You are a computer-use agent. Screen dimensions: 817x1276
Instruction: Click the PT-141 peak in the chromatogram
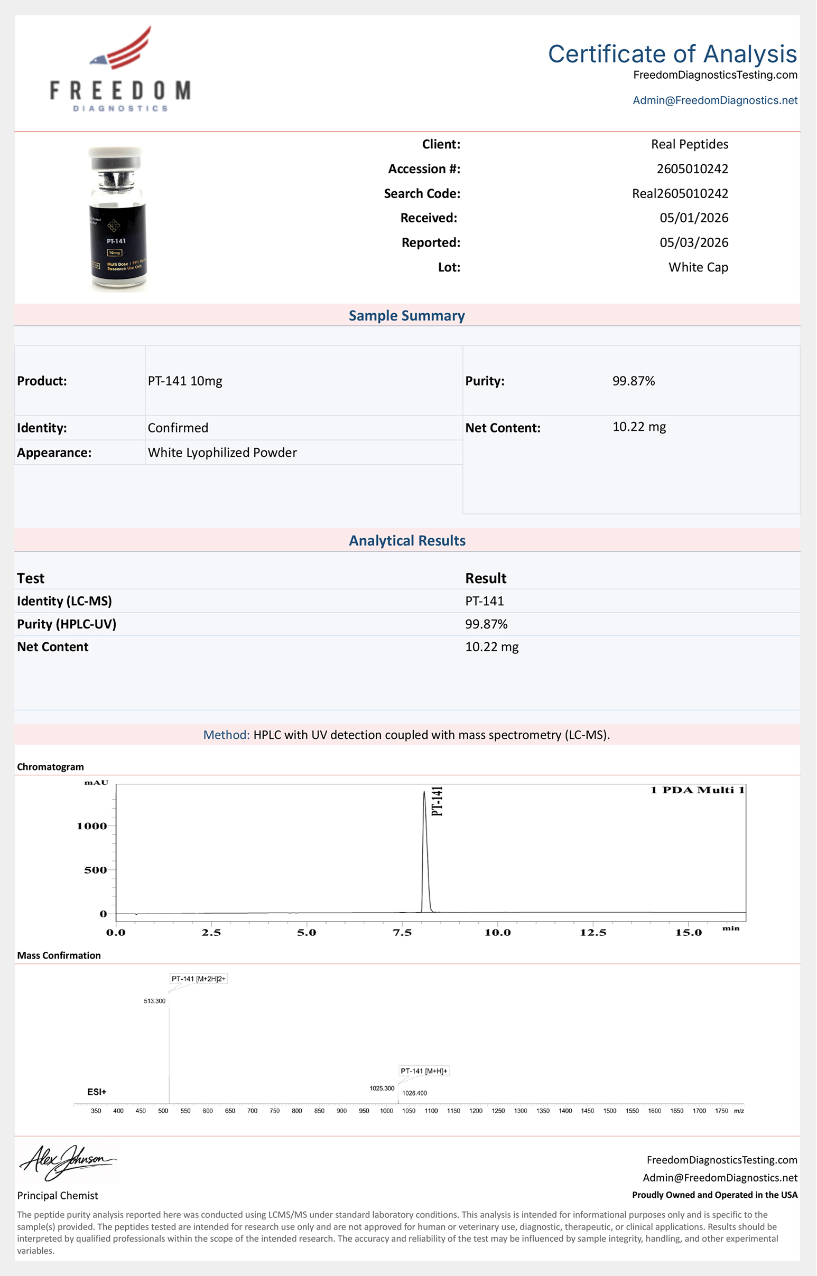(x=425, y=851)
